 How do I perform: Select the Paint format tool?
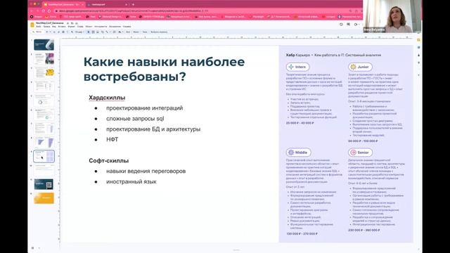(67, 32)
